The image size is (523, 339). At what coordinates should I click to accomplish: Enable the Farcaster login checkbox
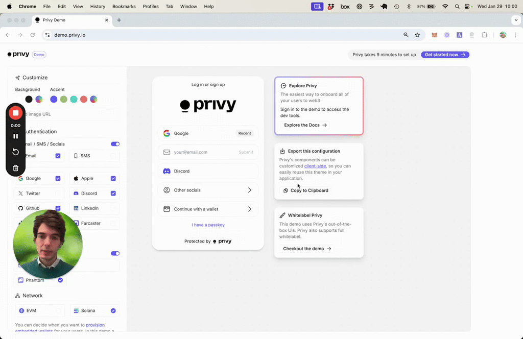point(113,223)
